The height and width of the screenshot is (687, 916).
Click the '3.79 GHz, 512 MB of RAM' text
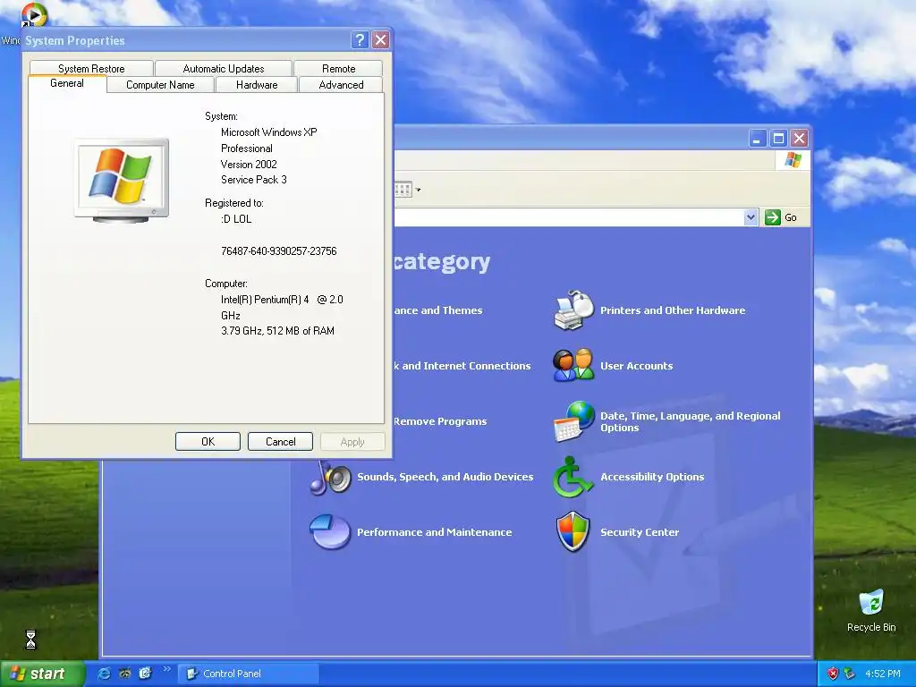click(x=277, y=331)
